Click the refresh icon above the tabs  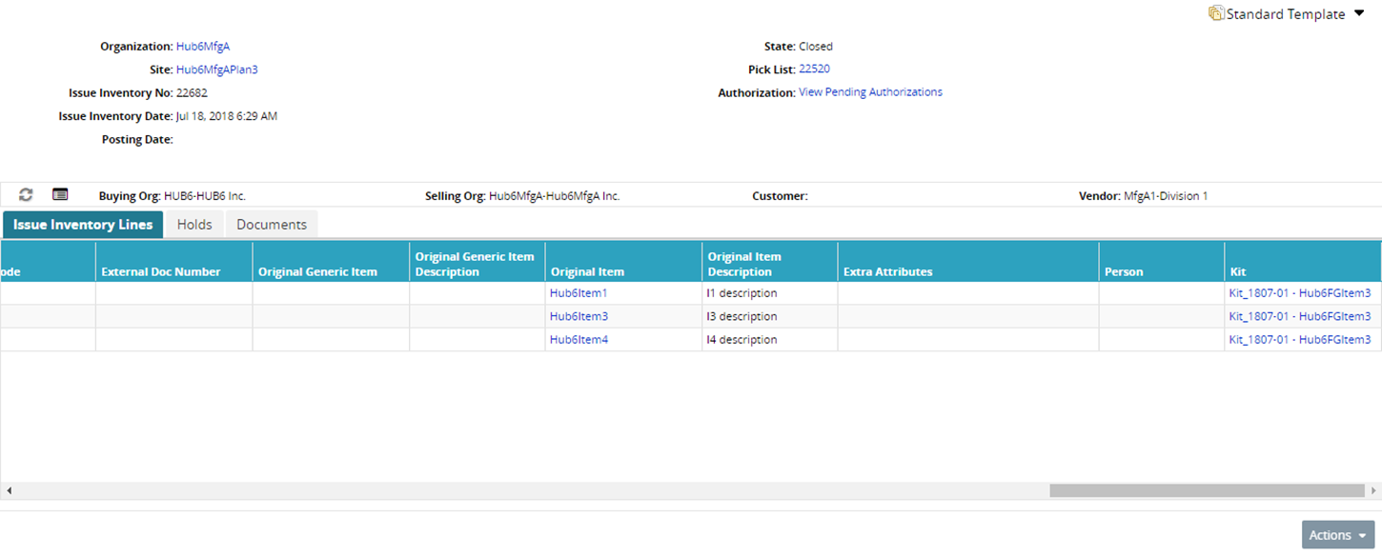coord(26,195)
